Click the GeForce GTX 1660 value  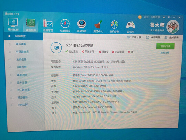tap(95, 96)
